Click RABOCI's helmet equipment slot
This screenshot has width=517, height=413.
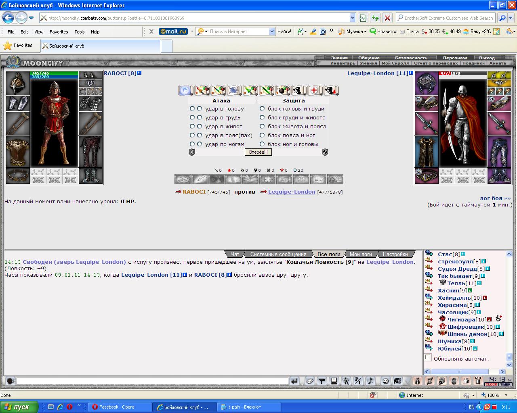(17, 83)
